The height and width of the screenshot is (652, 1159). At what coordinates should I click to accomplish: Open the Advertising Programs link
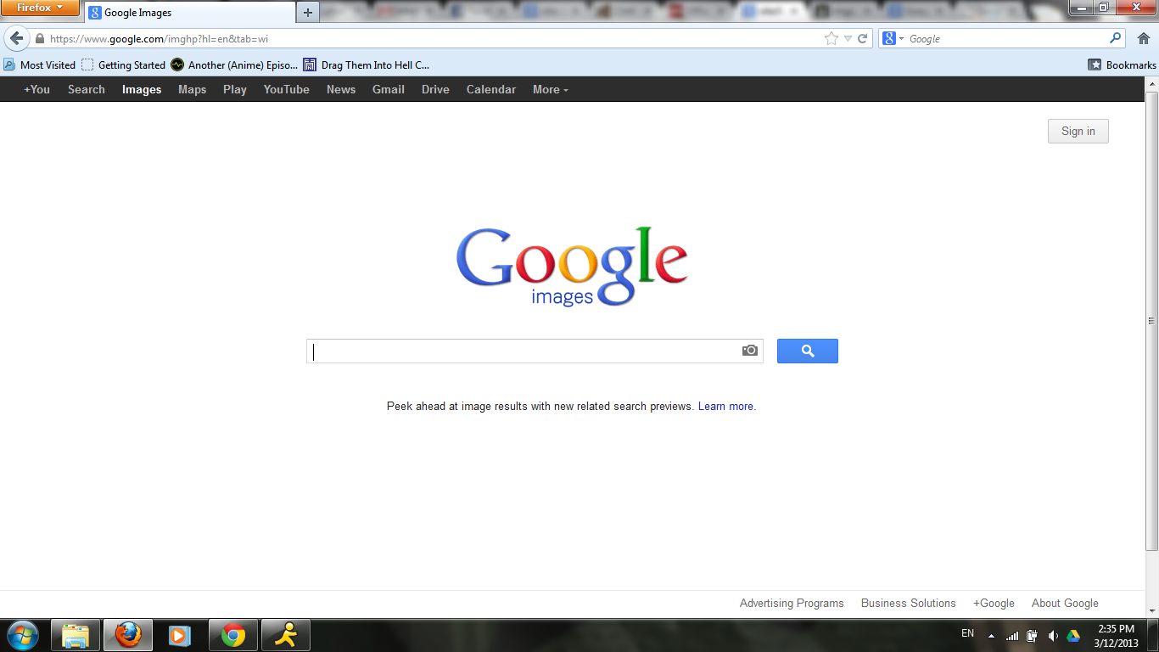[792, 603]
